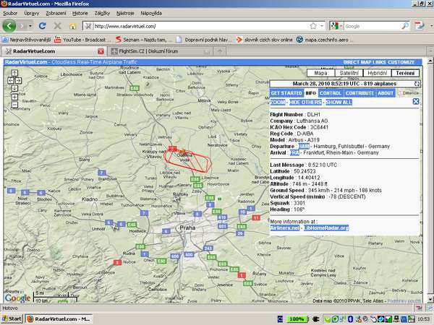Open slovník cizích slov online bookmark
Viewport: 434px width, 325px height.
(x=264, y=40)
